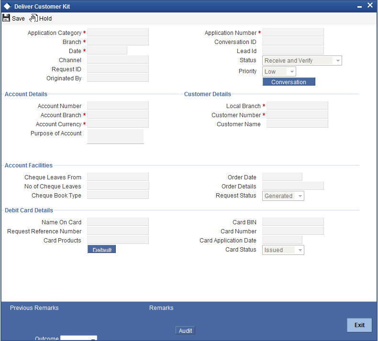Screen dimensions: 378x341
Task: Click the Branch input field
Action: pos(118,42)
